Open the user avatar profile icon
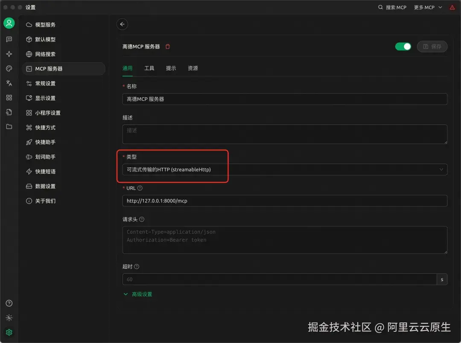Image resolution: width=461 pixels, height=343 pixels. 9,23
